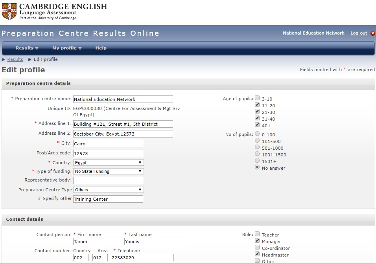Check the Co-ordinator role box
This screenshot has height=264, width=376.
coord(257,247)
